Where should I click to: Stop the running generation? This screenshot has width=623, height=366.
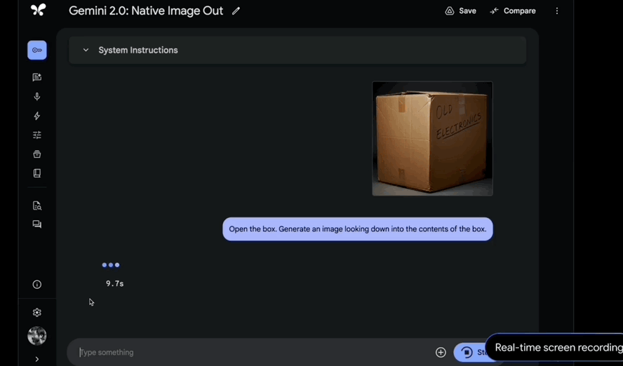click(x=469, y=353)
